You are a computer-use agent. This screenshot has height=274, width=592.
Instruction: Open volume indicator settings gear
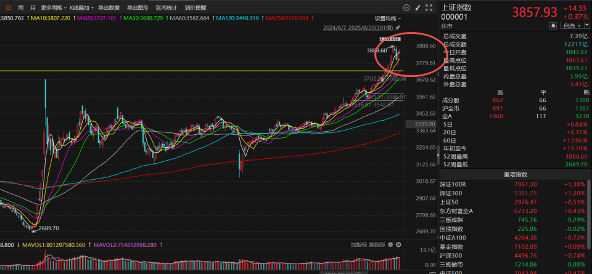390,245
